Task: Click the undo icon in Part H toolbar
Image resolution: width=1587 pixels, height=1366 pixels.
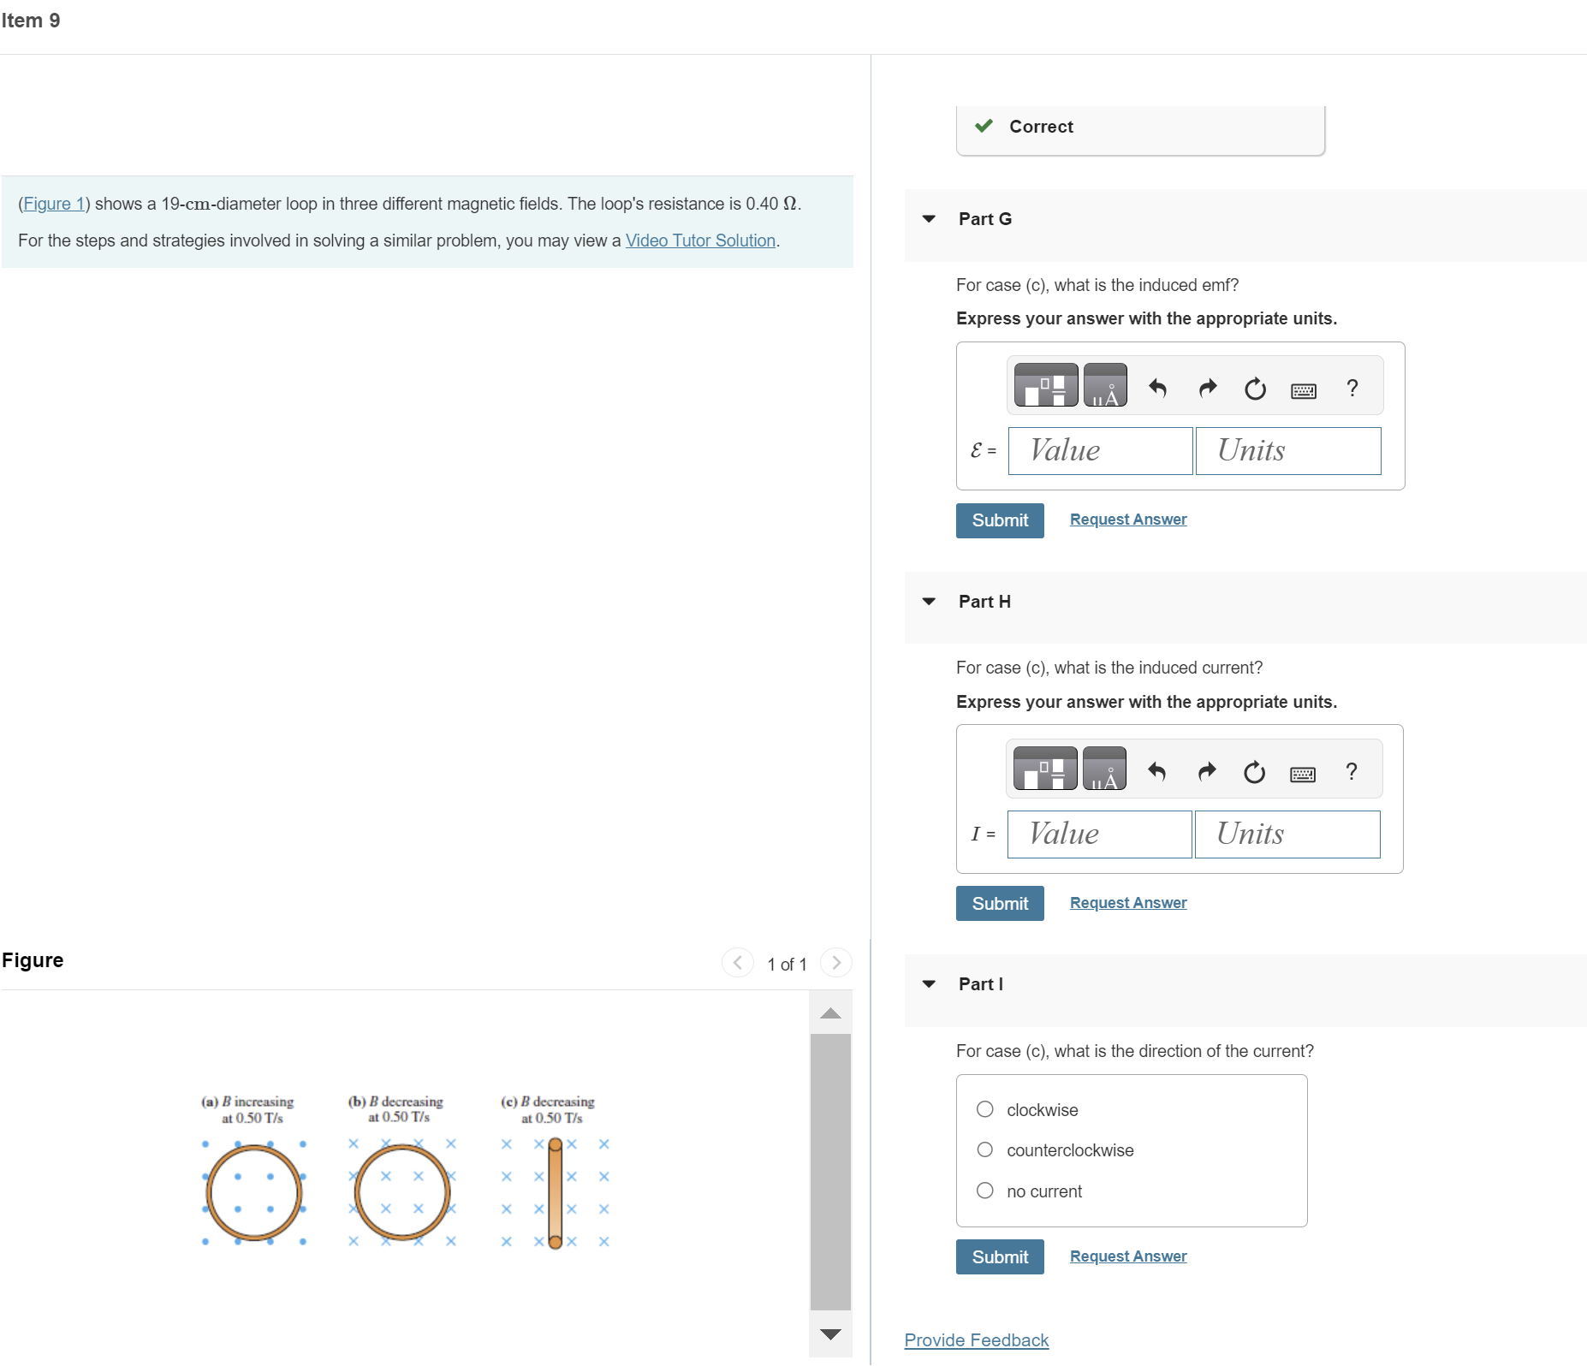Action: point(1160,771)
